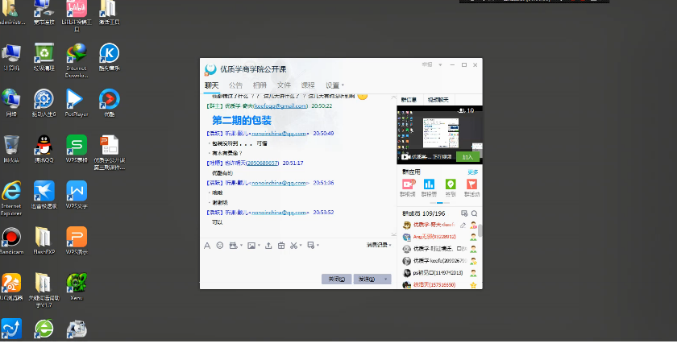Screen dimensions: 677x360
Task: Click nonoinchina@qq.com link at 20:53:52
Action: click(x=279, y=213)
